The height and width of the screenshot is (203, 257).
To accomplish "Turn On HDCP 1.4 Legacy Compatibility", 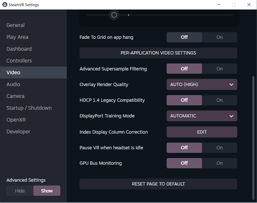I will pyautogui.click(x=220, y=100).
